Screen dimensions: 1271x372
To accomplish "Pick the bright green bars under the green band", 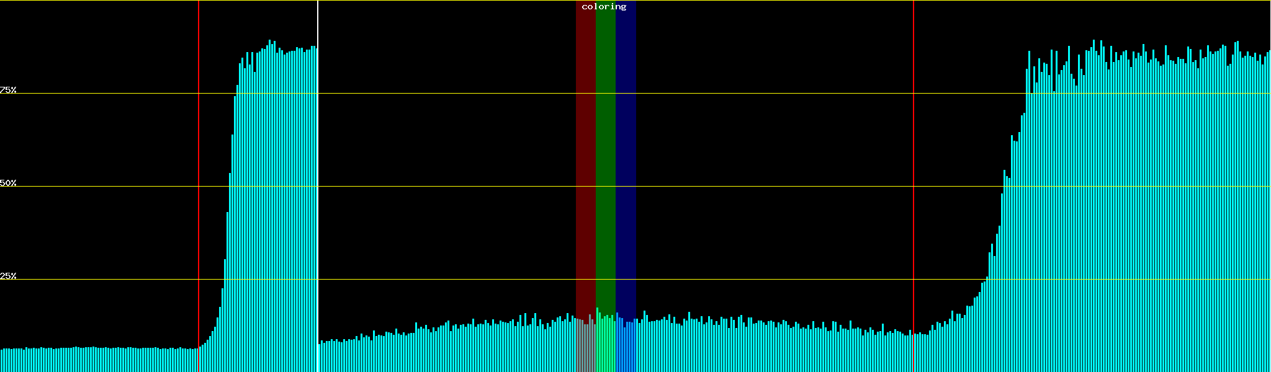I will pyautogui.click(x=605, y=346).
